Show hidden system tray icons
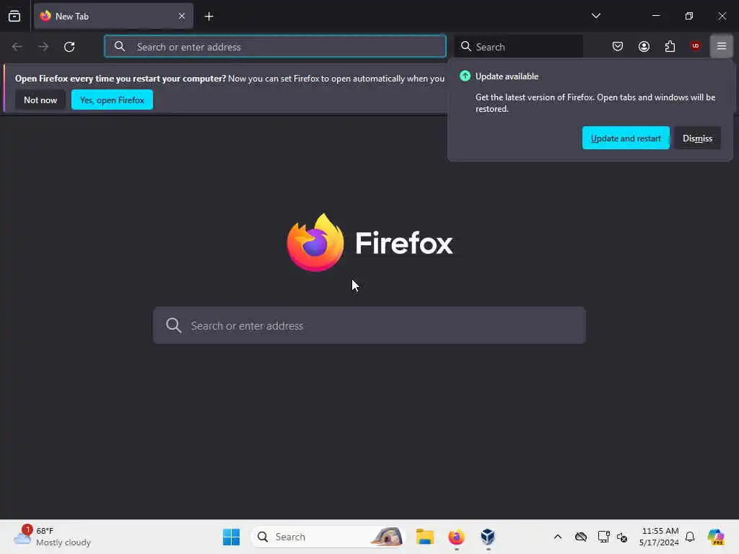Screen dimensions: 739x554 (558, 537)
